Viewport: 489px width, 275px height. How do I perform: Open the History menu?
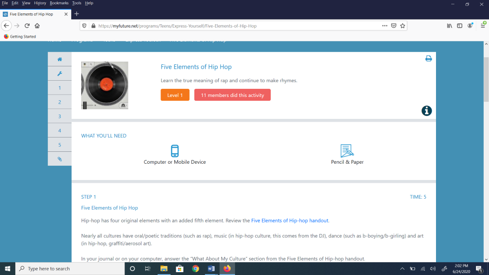(x=40, y=3)
